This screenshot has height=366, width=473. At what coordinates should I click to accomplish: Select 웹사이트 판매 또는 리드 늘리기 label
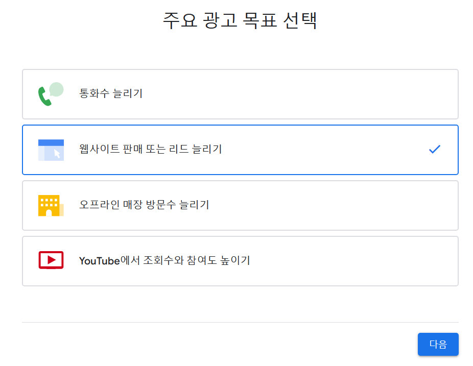pos(151,149)
